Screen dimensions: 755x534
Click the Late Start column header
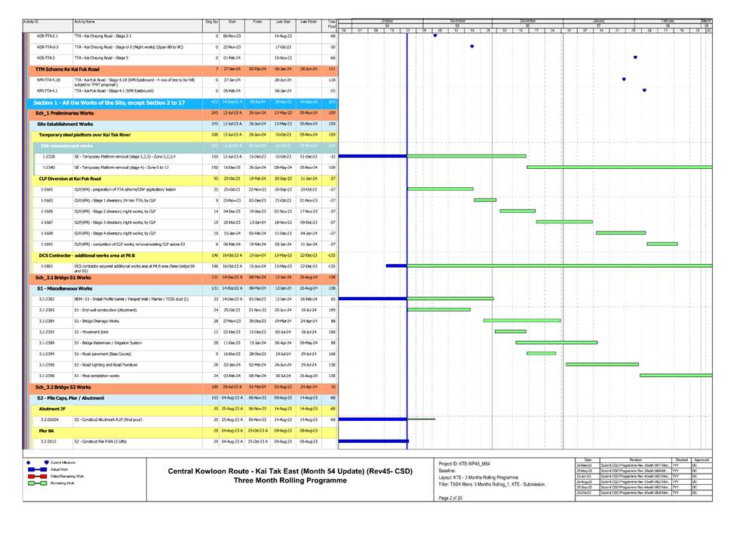coord(283,23)
